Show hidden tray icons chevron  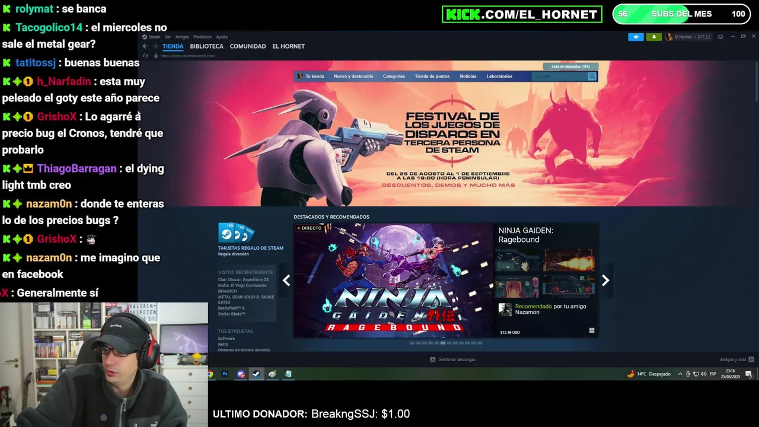[680, 374]
